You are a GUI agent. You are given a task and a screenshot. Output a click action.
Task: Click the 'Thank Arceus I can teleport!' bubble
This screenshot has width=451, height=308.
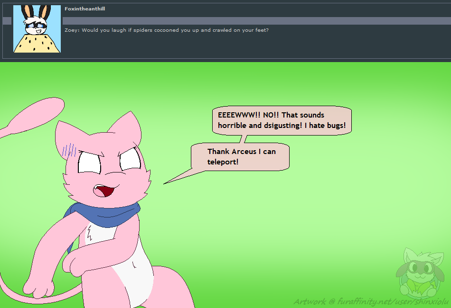pos(241,157)
